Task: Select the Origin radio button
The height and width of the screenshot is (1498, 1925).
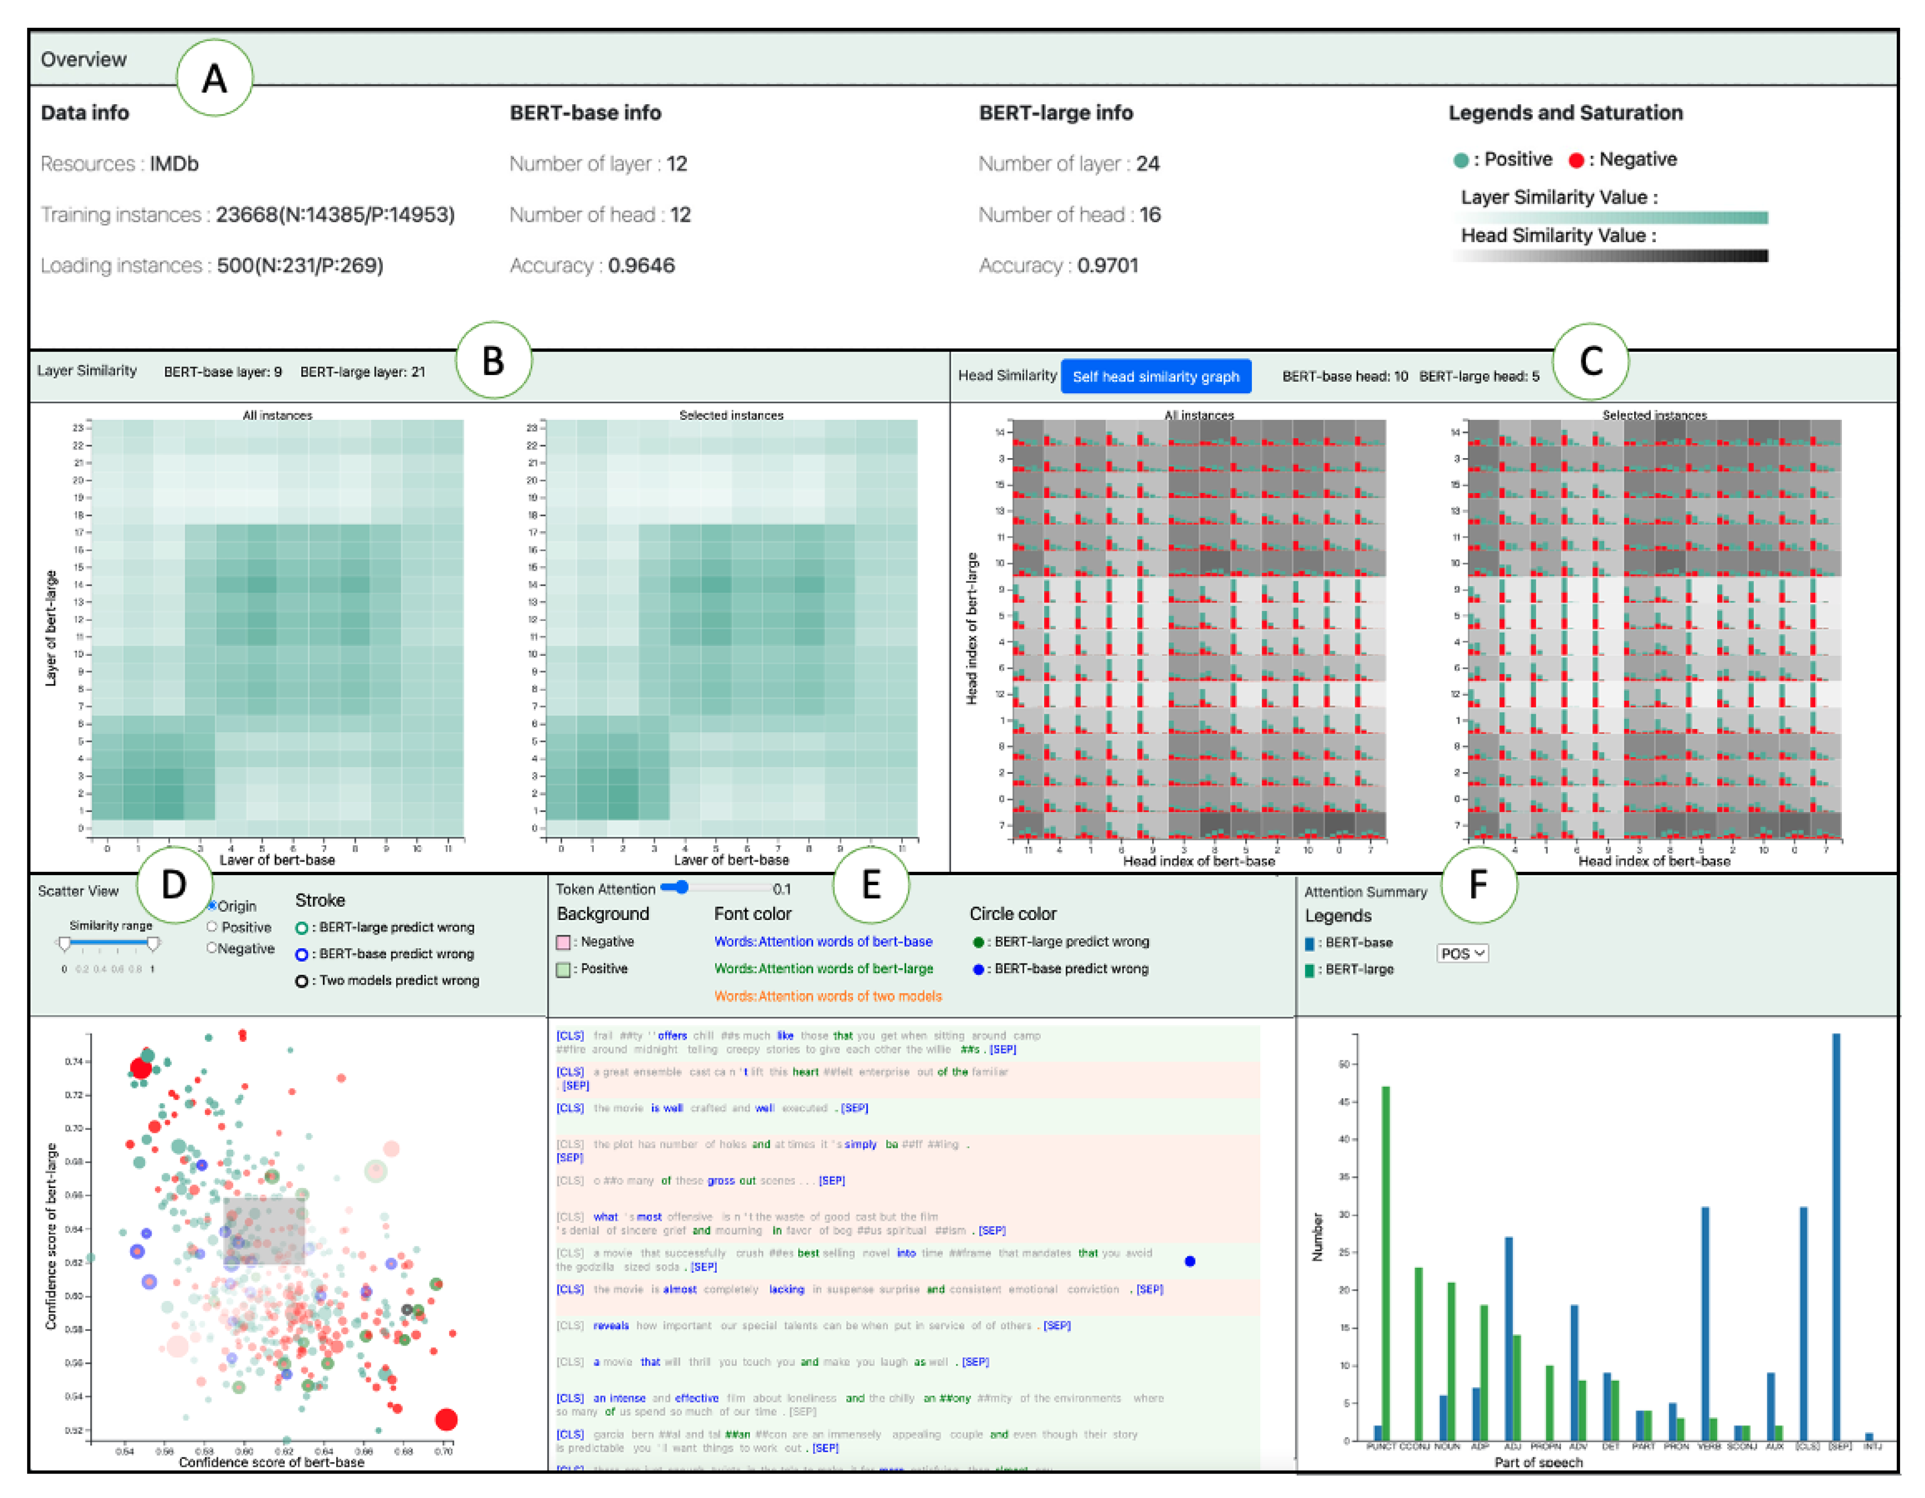Action: pos(213,906)
